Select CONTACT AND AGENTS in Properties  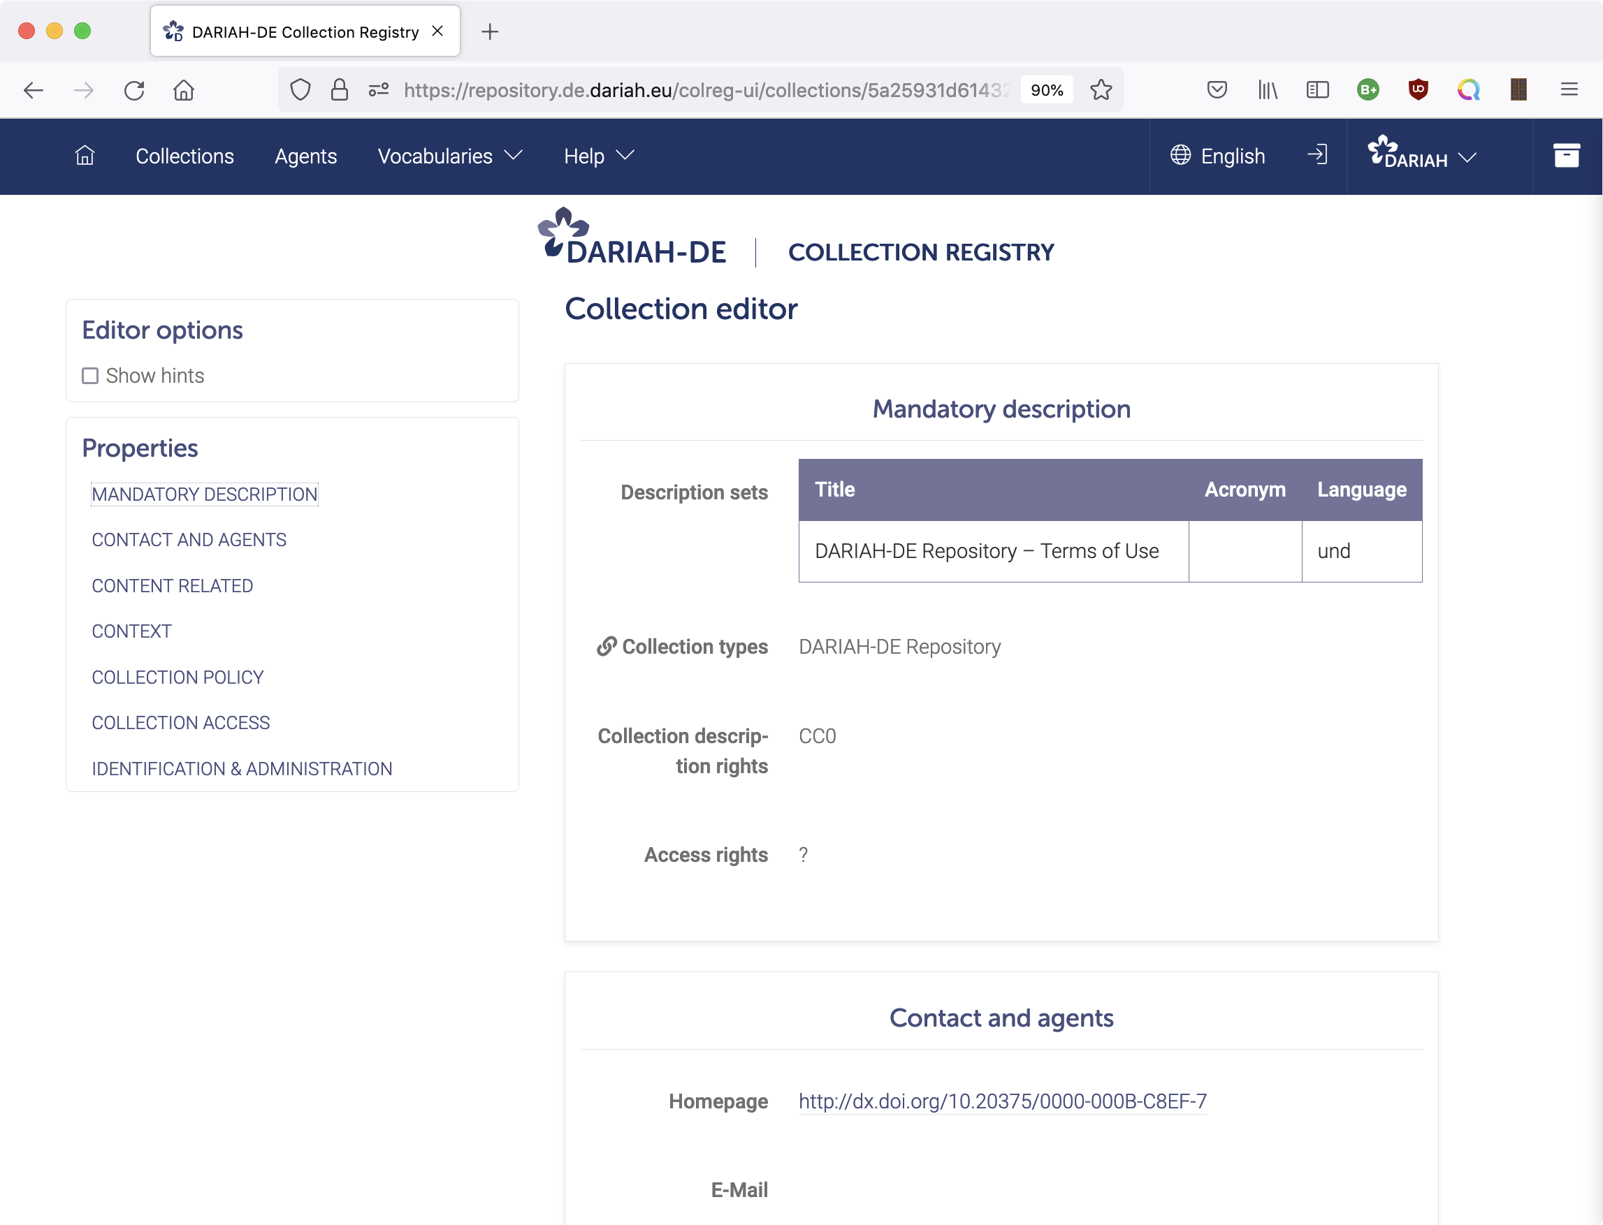pyautogui.click(x=188, y=540)
